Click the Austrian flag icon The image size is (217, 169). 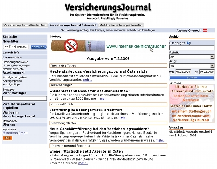[205, 30]
